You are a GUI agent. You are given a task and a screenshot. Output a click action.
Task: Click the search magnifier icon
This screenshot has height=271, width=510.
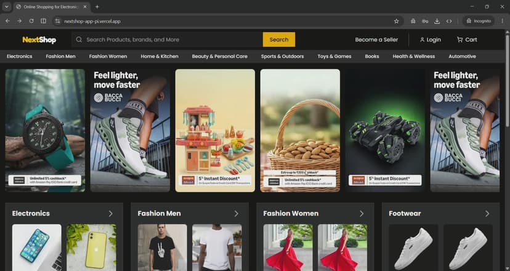[x=79, y=39]
